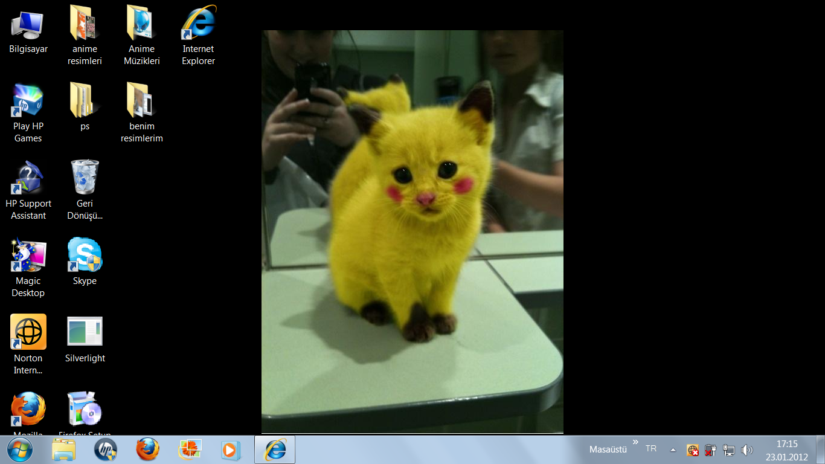Select the Firefox Setup installer icon
The width and height of the screenshot is (825, 464).
point(85,413)
